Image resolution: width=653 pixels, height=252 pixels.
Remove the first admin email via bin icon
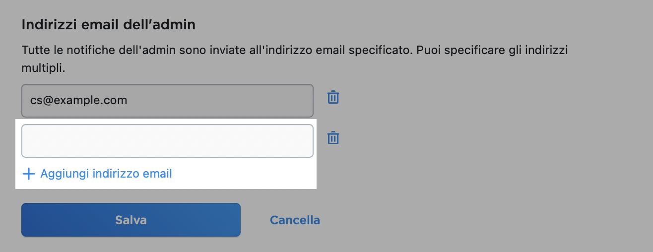[x=333, y=97]
